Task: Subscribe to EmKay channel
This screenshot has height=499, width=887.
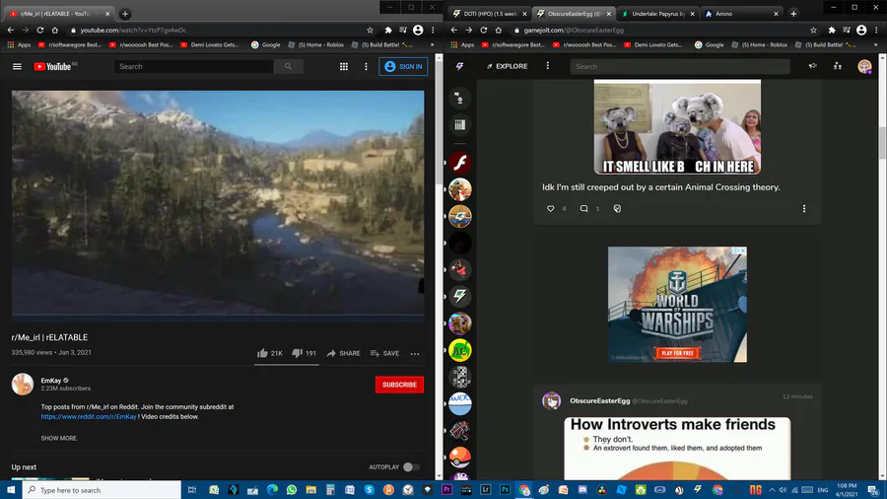Action: click(x=399, y=385)
